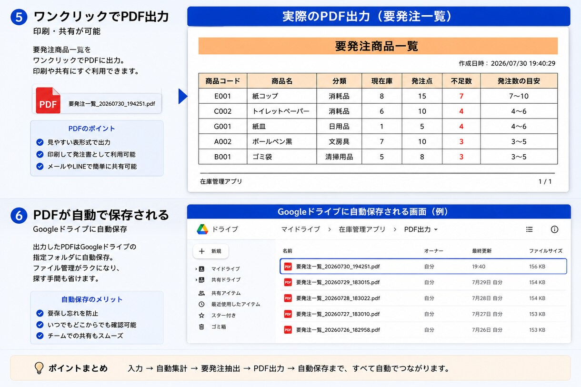This screenshot has height=387, width=581.
Task: Click the スター付き star icon
Action: pyautogui.click(x=201, y=315)
